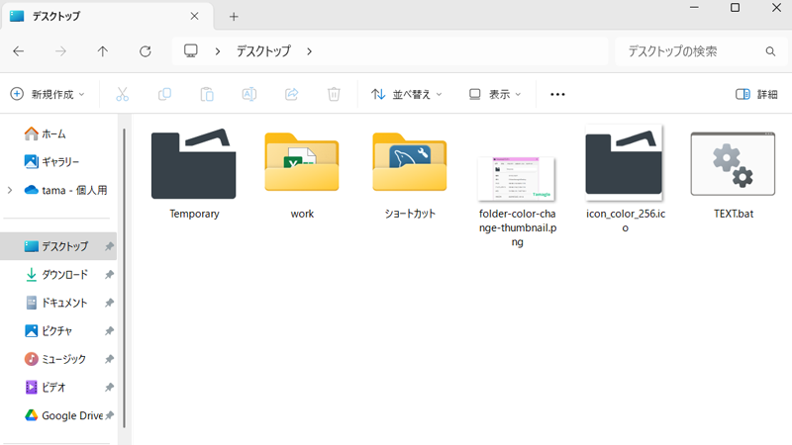Refresh the current folder view
Viewport: 792px width, 445px height.
pyautogui.click(x=145, y=51)
